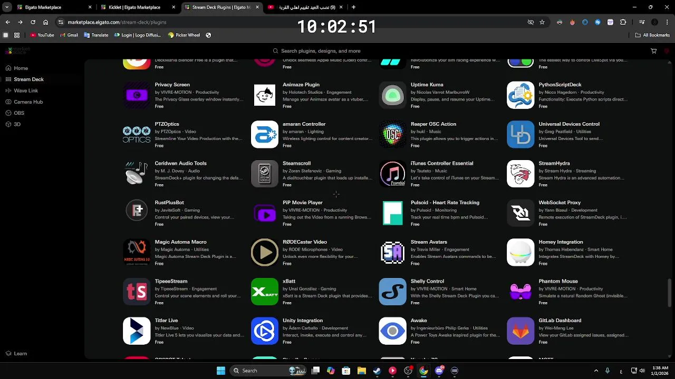Screen dimensions: 675x379
Task: Go back with the browser back arrow
Action: point(7,22)
